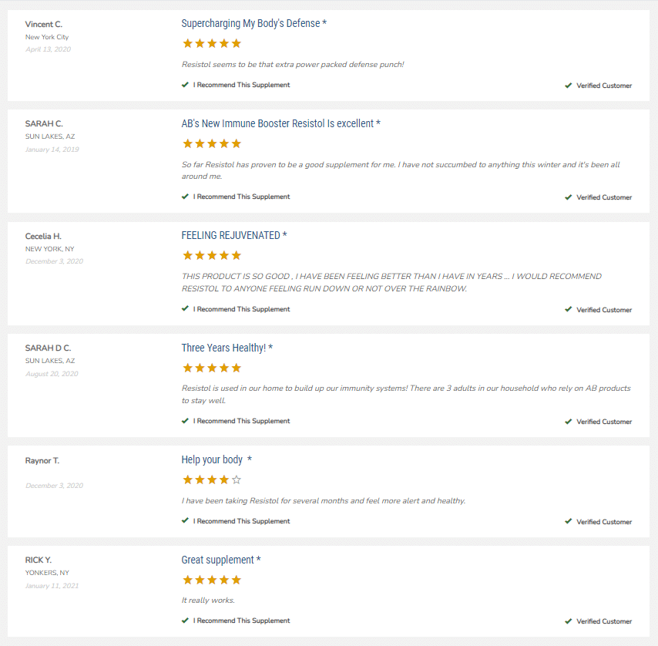Click the Verified Customer checkmark in Cecelia H.'s review
Screen dimensions: 658x646
(x=569, y=310)
